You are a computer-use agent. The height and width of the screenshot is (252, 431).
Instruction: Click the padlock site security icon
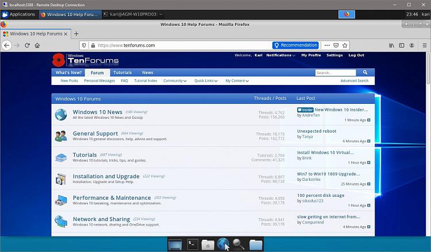pyautogui.click(x=93, y=45)
